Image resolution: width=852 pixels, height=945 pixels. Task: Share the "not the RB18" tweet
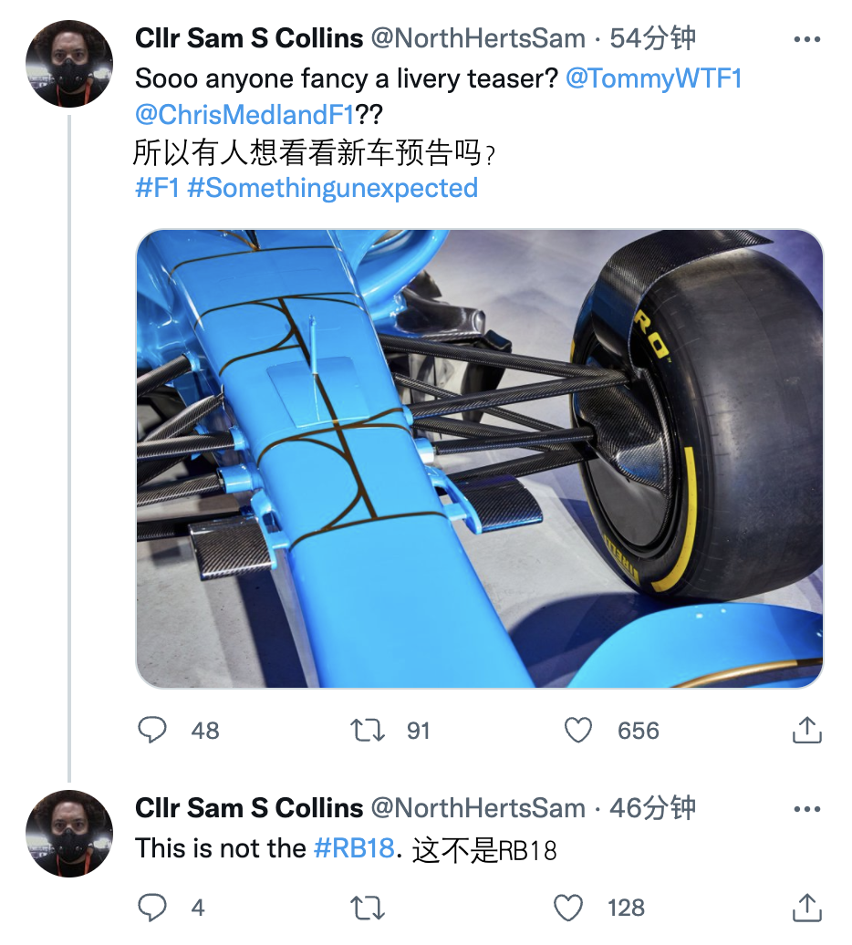(805, 908)
